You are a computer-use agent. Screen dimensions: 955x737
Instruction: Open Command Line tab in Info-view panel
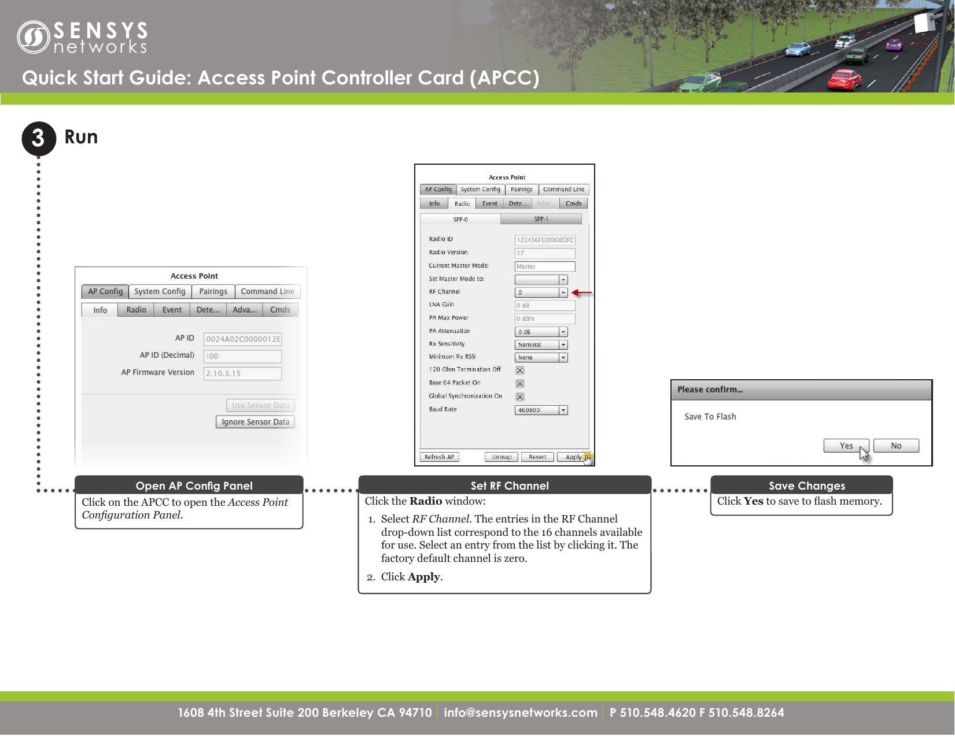267,291
